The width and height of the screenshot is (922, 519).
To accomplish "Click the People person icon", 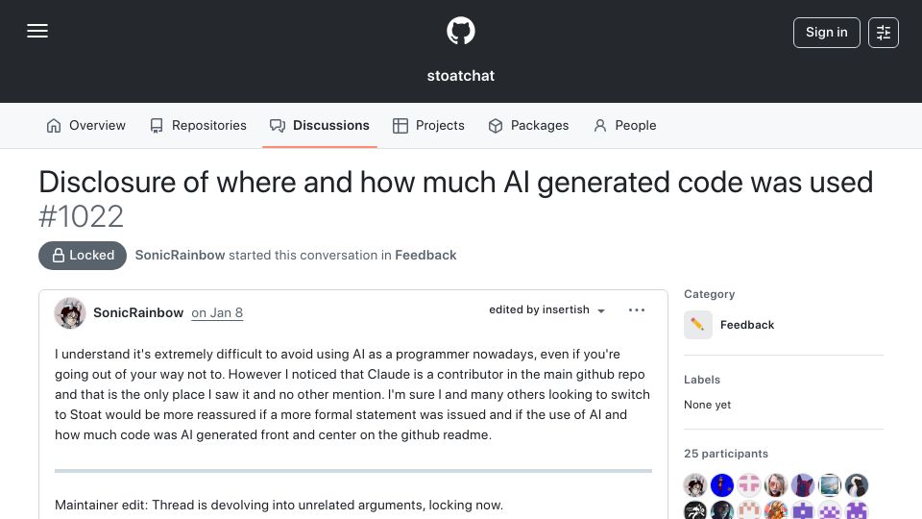I will 599,126.
